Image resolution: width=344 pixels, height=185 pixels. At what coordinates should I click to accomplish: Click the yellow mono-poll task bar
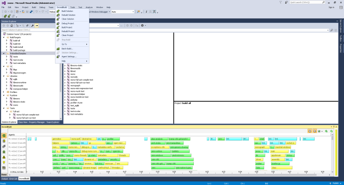click(76, 139)
